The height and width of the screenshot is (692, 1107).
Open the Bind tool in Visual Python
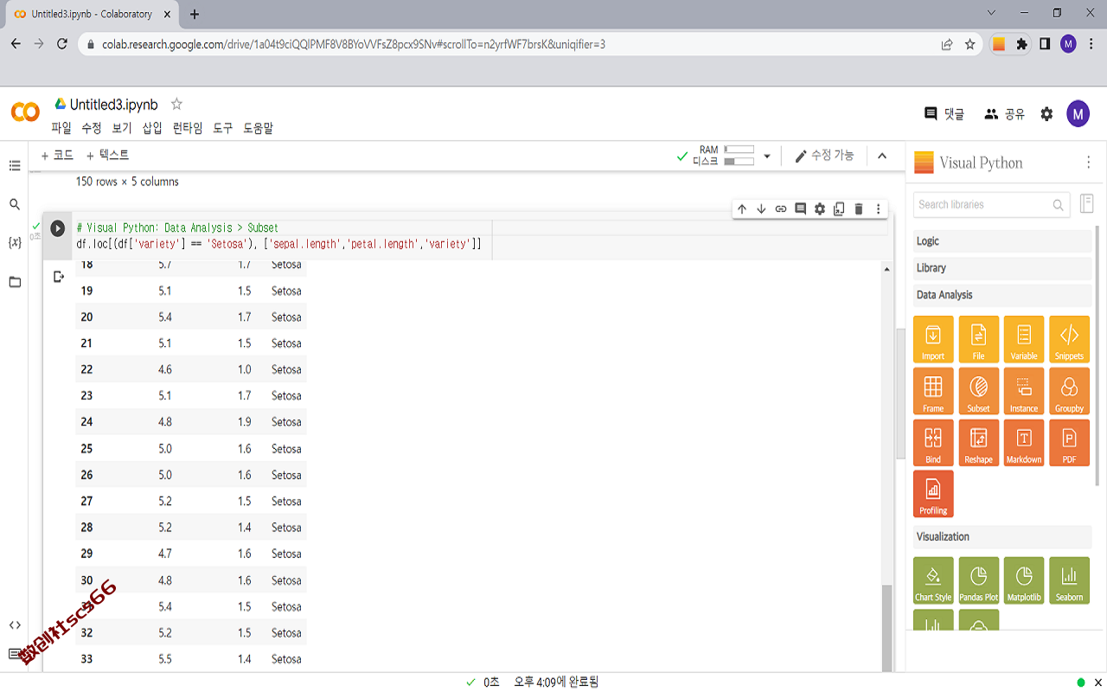tap(933, 443)
